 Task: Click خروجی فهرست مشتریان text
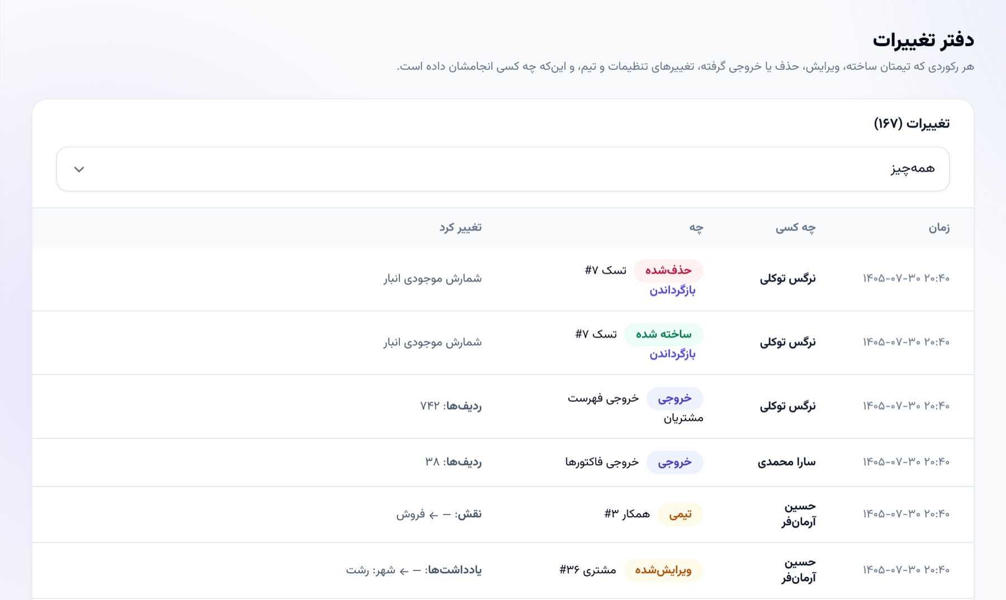635,408
